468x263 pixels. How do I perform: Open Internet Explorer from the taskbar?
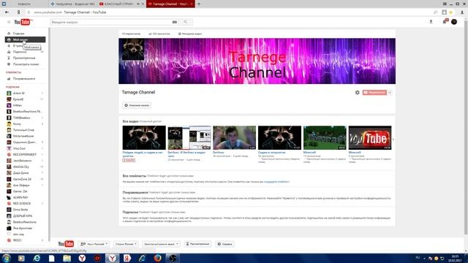click(x=37, y=258)
